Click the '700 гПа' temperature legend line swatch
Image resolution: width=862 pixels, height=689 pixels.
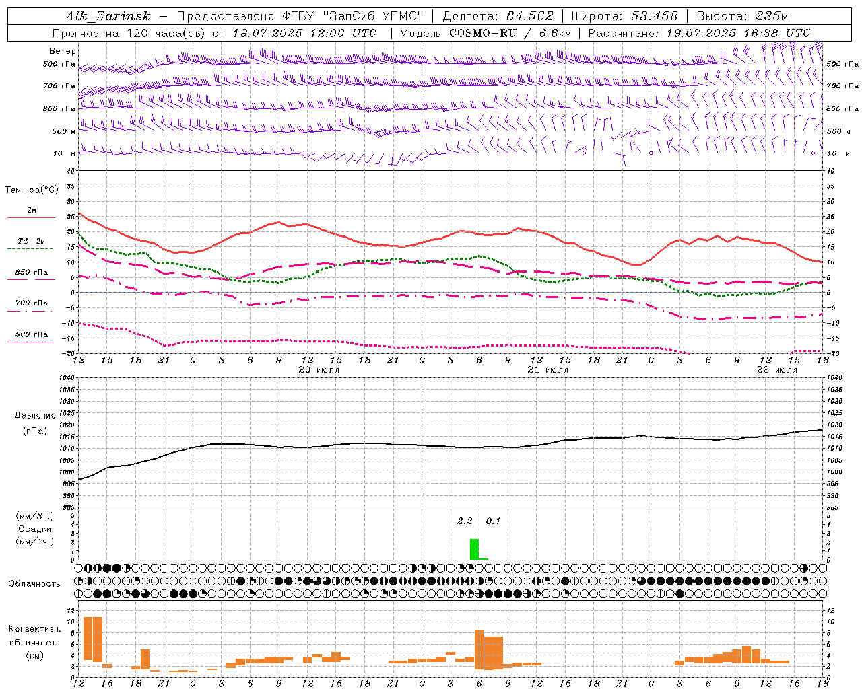pyautogui.click(x=31, y=312)
